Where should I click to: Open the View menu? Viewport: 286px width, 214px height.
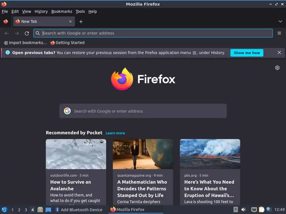pos(27,11)
